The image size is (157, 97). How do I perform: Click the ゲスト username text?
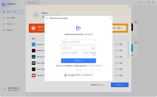tap(45, 13)
